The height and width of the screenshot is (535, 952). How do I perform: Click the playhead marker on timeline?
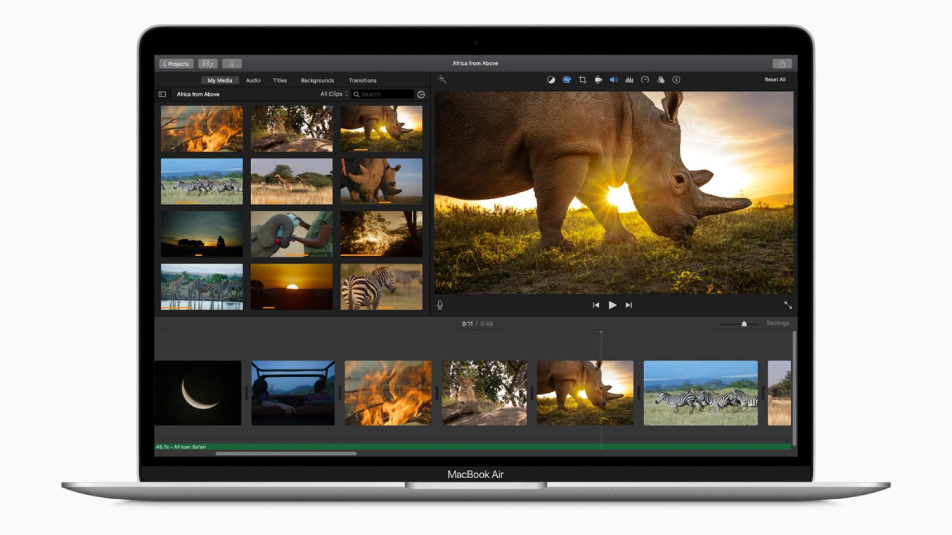point(601,333)
